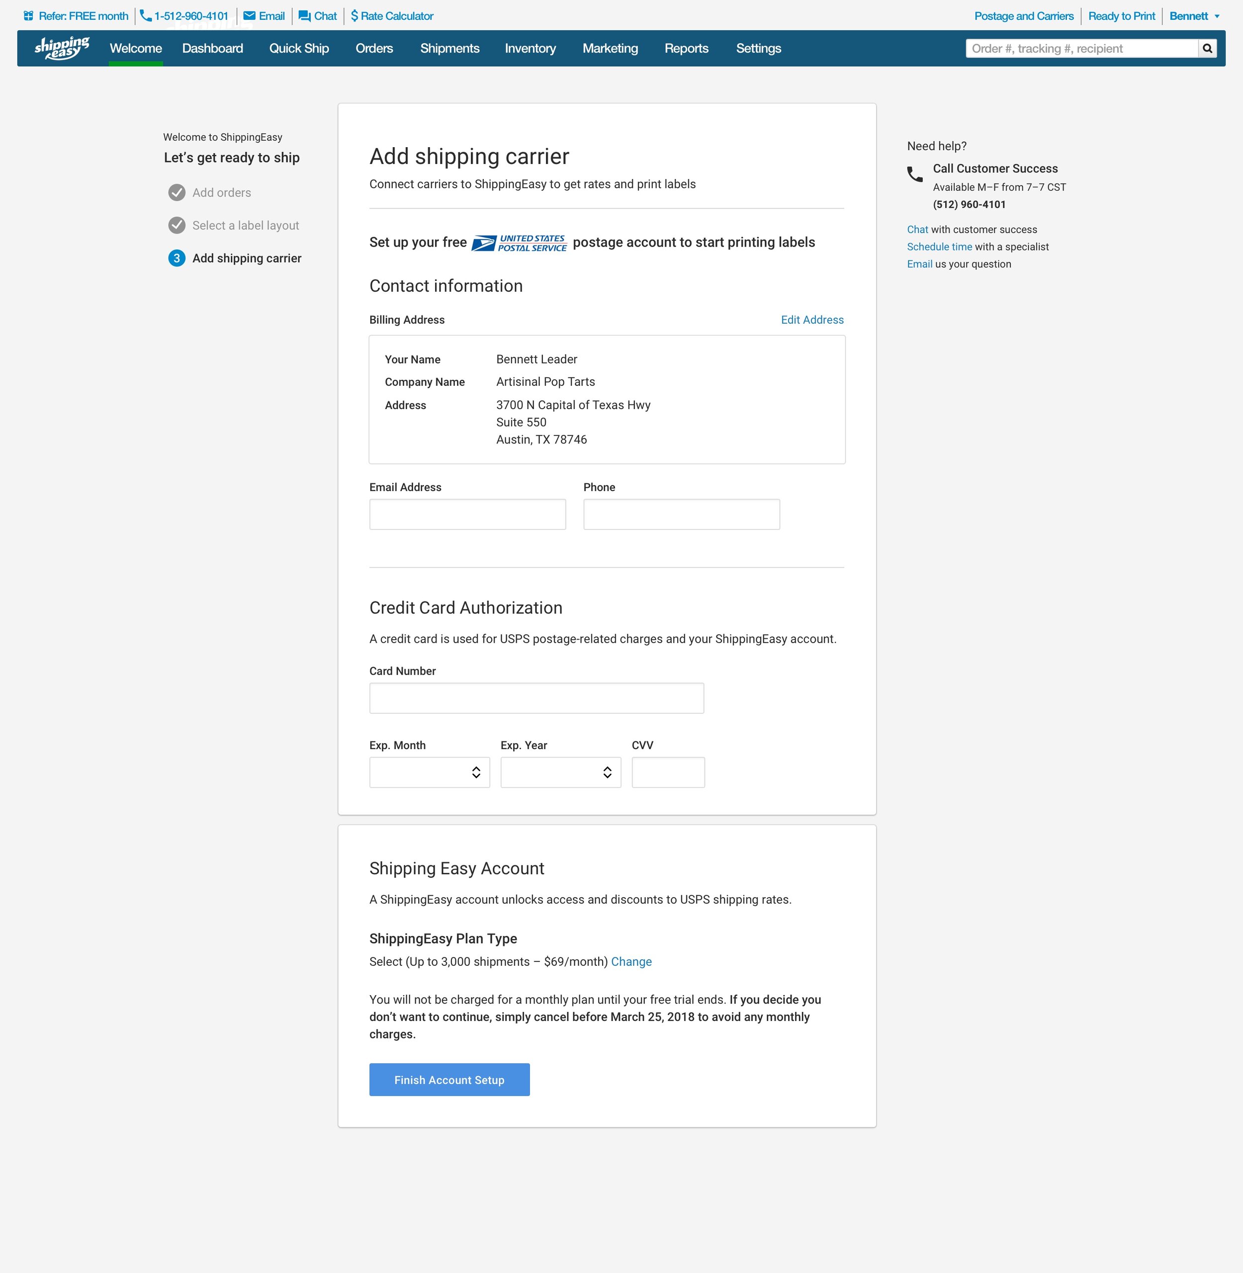
Task: Click Email us your question link
Action: (919, 264)
